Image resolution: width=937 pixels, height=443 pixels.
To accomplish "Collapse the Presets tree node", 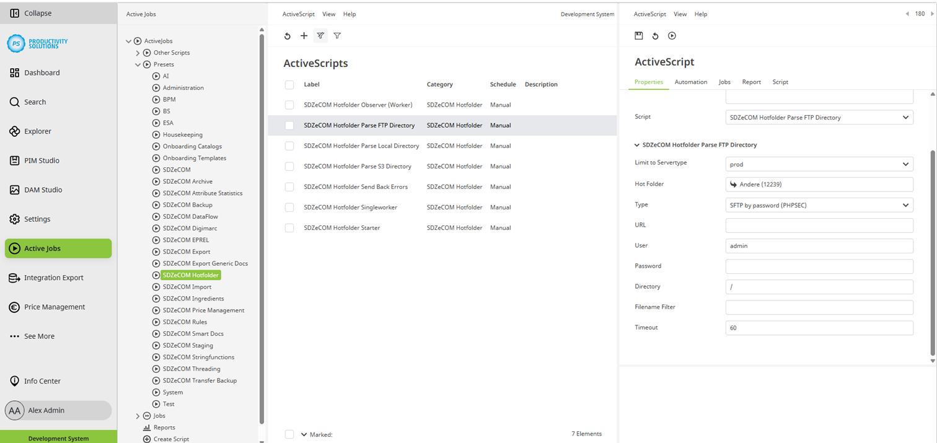I will point(138,64).
